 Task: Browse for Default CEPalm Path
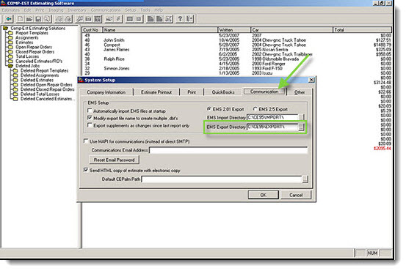click(x=305, y=179)
